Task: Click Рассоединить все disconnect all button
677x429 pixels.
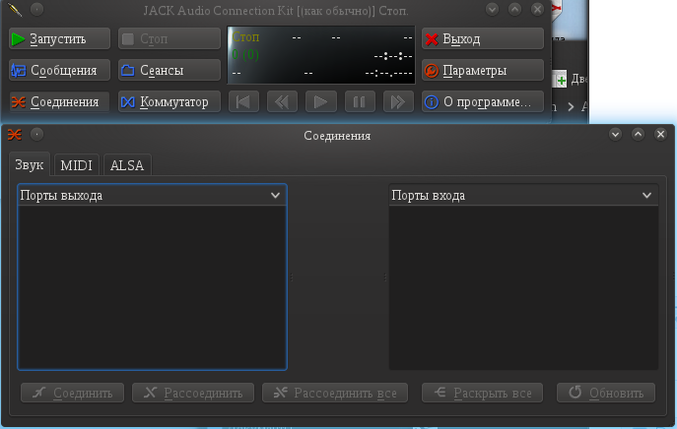Action: click(x=335, y=393)
